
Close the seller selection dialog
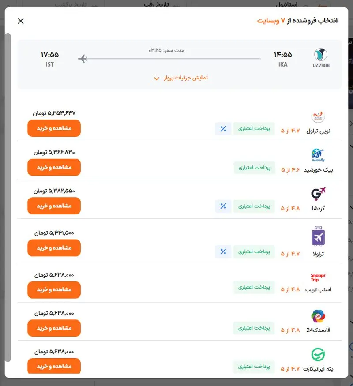(21, 21)
